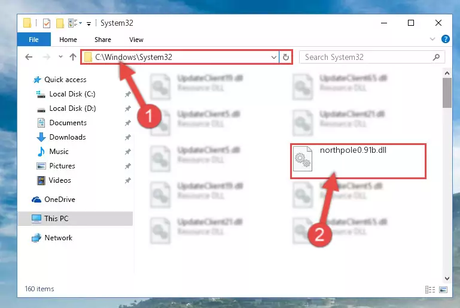Image resolution: width=460 pixels, height=308 pixels.
Task: Go forward with the Forward arrow
Action: coord(46,57)
